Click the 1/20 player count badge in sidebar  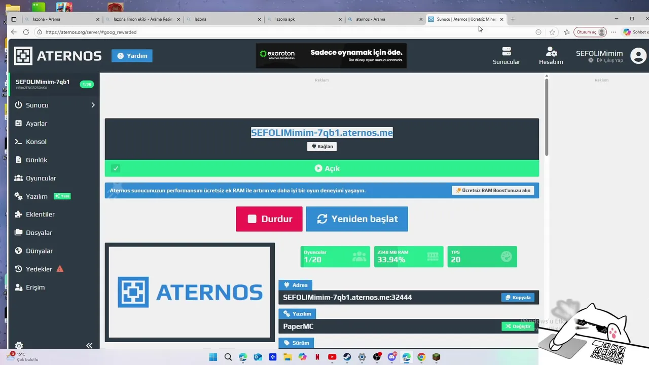click(x=87, y=84)
